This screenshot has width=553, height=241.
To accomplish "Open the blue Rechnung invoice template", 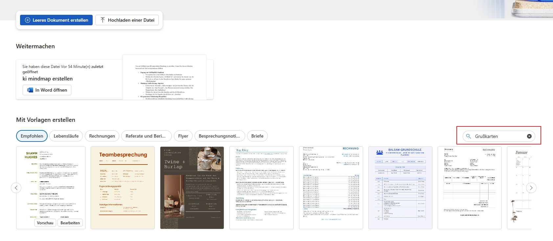I will click(x=331, y=188).
